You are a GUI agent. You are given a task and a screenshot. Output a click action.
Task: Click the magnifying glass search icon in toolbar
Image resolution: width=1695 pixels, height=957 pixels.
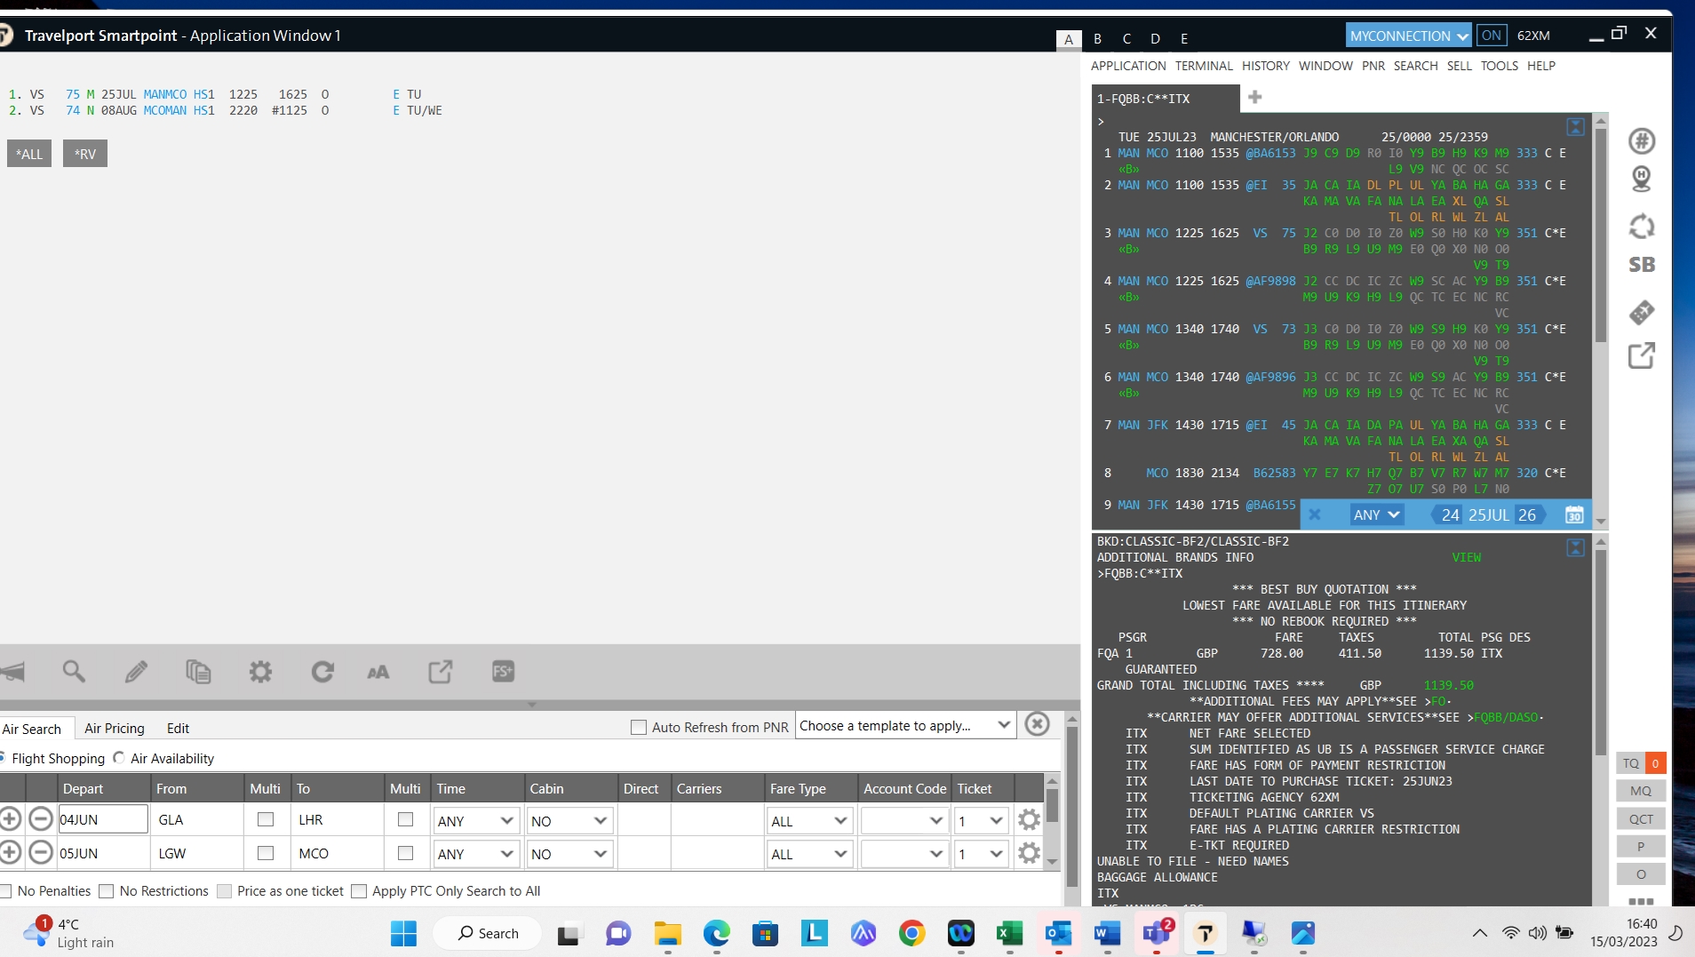coord(74,672)
